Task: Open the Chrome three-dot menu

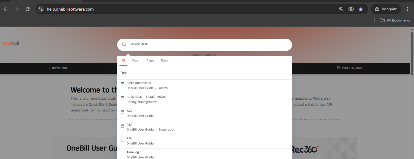Action: click(x=408, y=9)
